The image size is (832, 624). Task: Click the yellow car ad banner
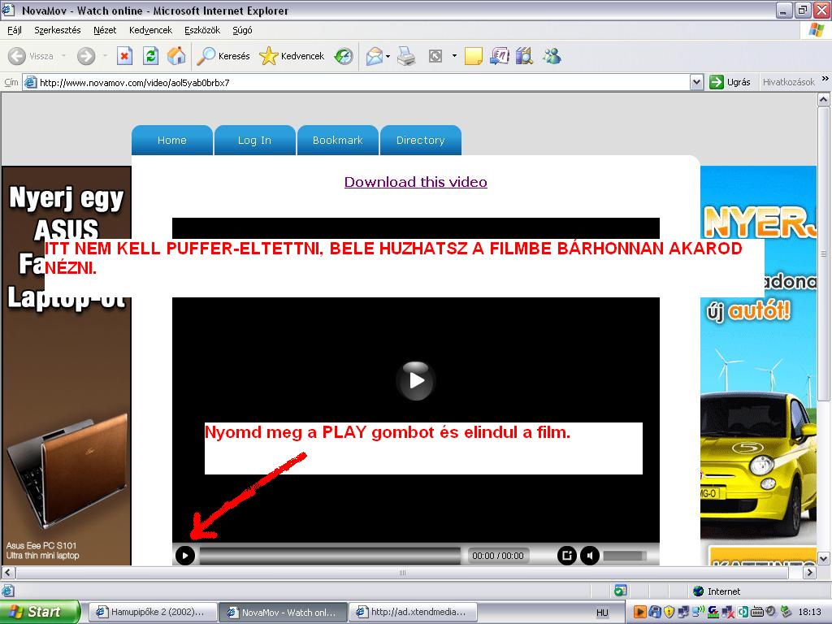[x=758, y=366]
